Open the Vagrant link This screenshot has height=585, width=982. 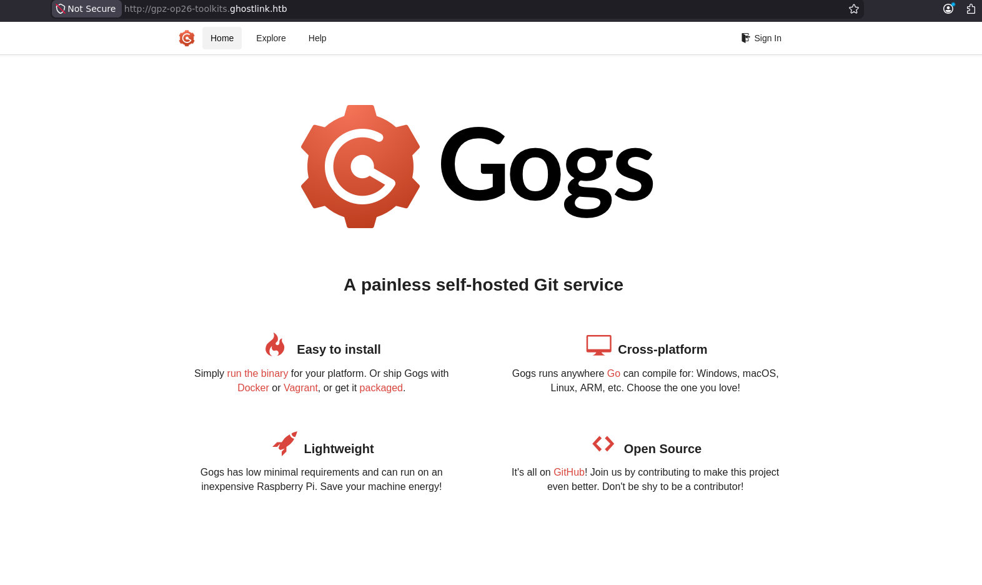[x=300, y=387]
